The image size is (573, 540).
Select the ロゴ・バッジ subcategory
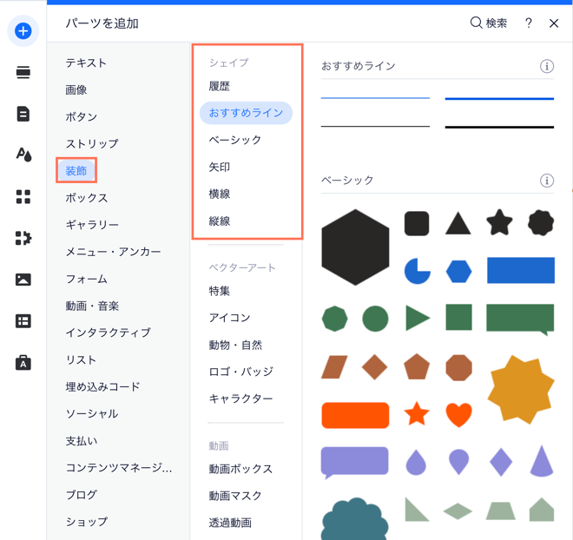click(x=240, y=372)
